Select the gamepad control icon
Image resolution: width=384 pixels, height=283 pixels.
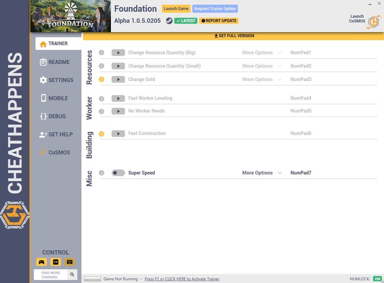tap(41, 262)
